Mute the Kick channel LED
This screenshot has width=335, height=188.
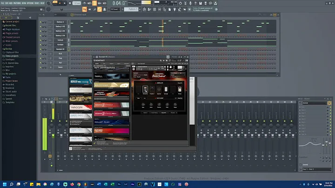40,54
